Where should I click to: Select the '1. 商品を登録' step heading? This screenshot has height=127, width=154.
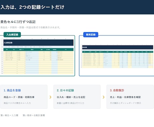click(12, 90)
